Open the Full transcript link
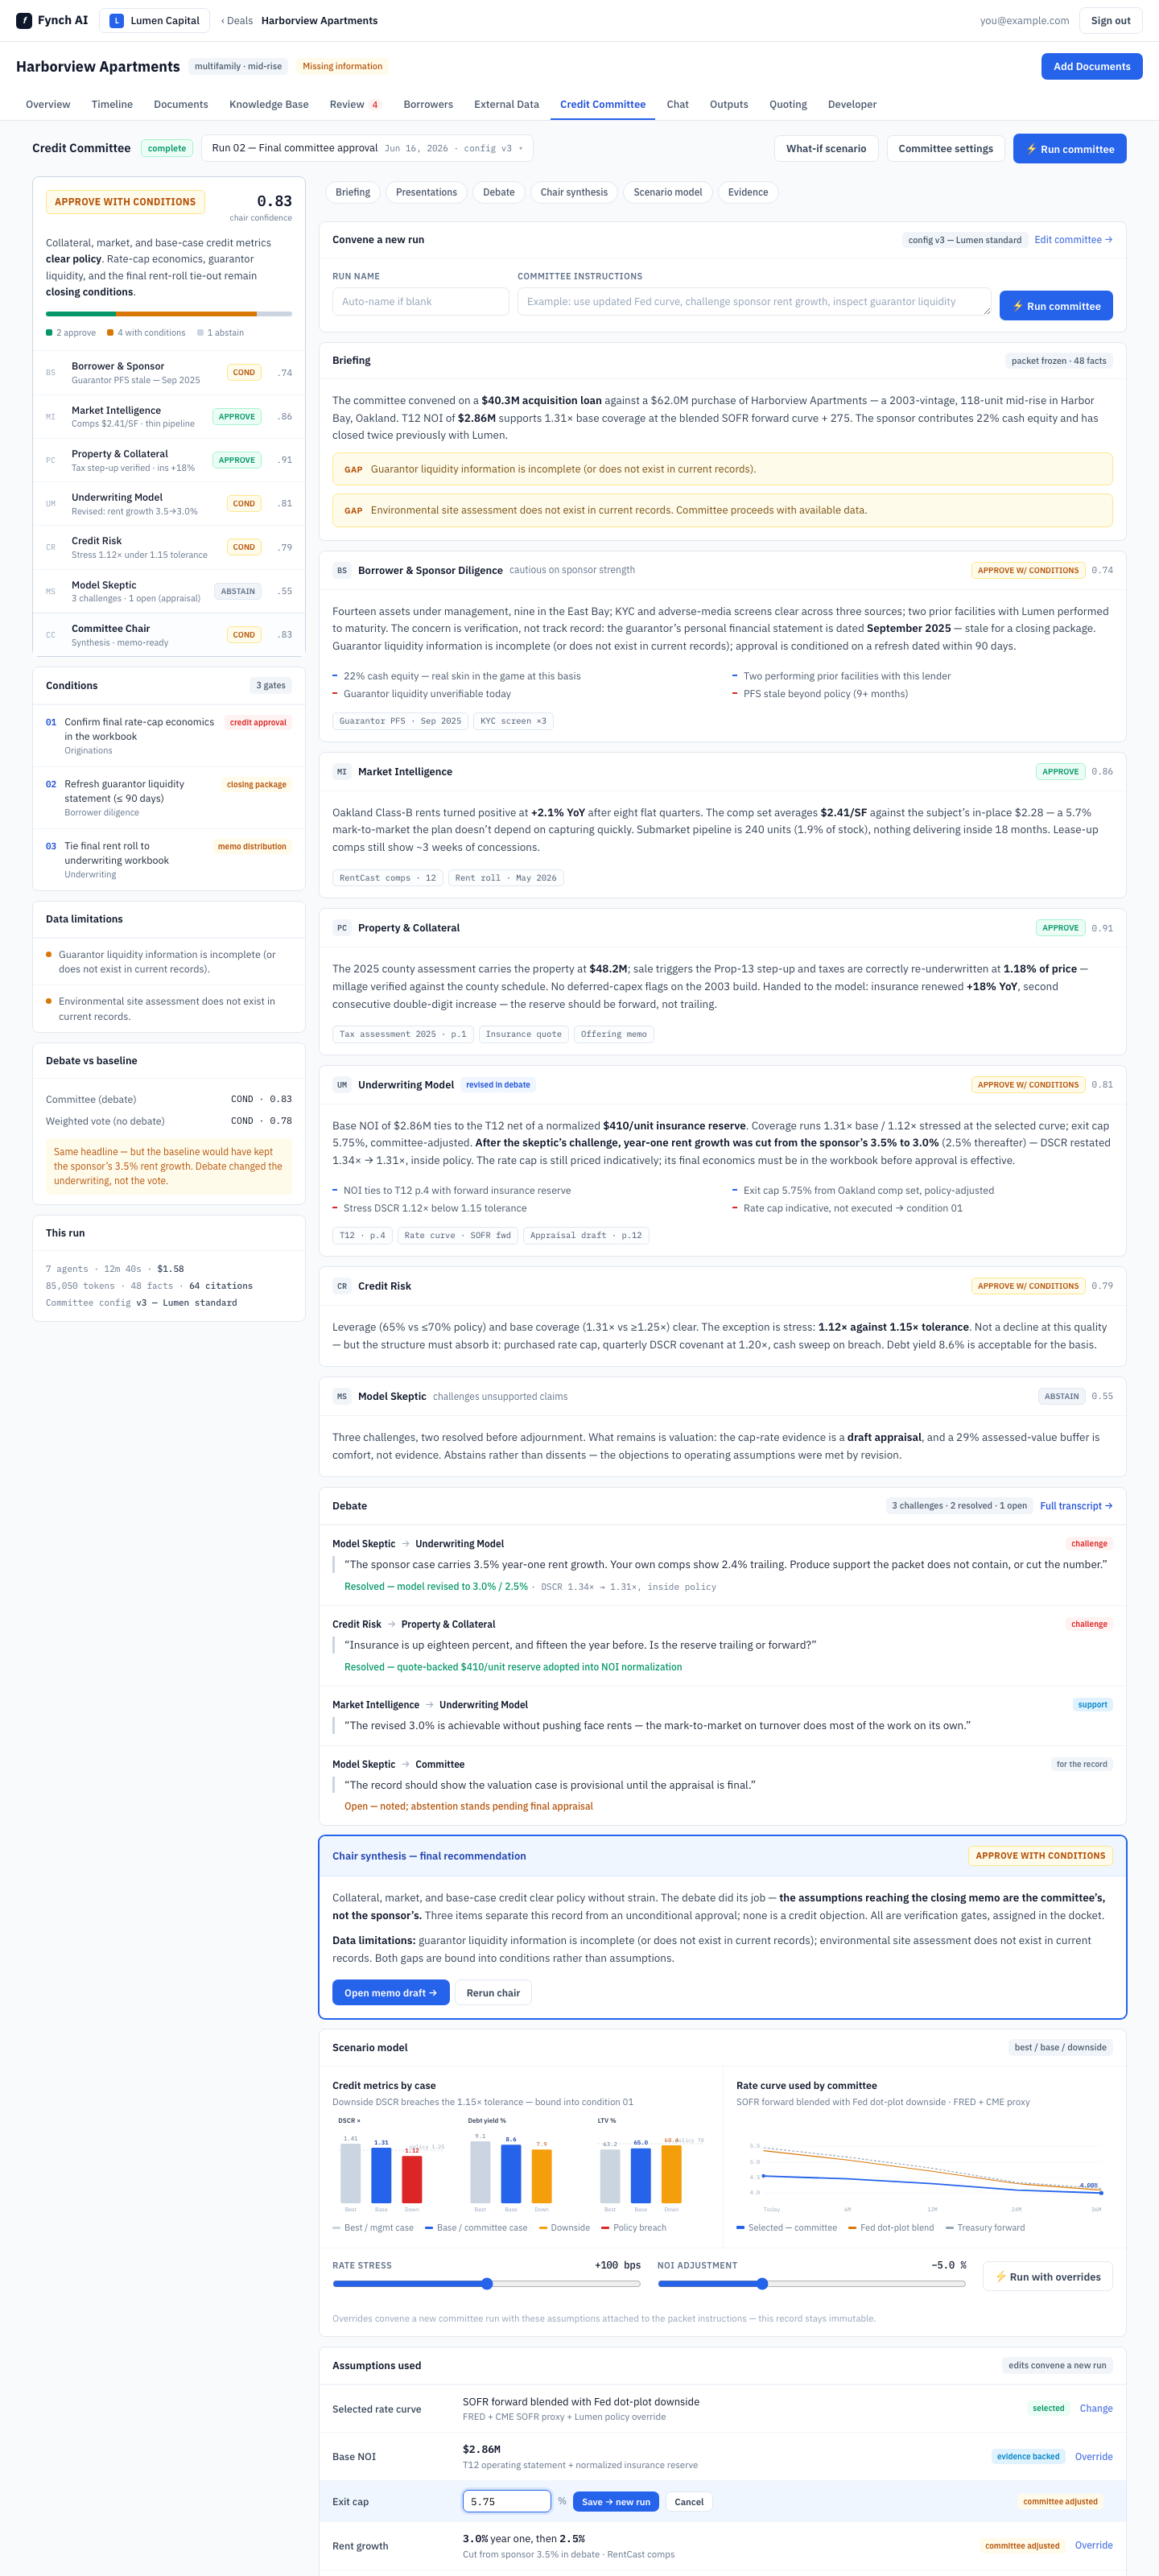Screen dimensions: 1159x2576 1076,1506
